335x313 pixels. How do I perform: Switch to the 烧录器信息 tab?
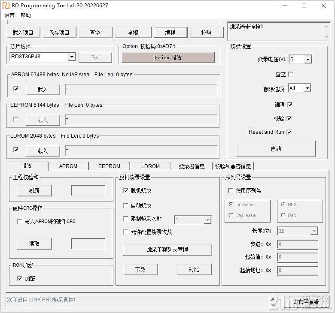click(192, 166)
